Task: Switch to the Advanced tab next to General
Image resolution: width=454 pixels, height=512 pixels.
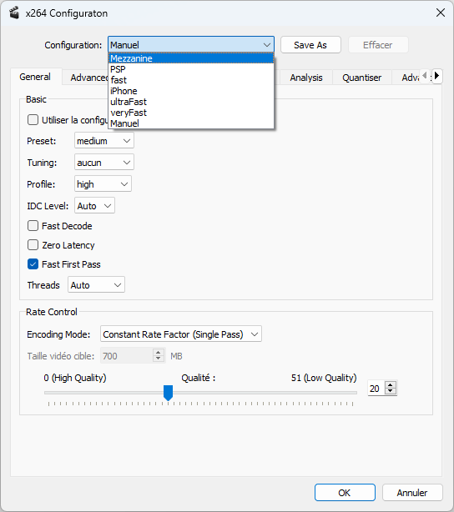Action: click(x=86, y=78)
